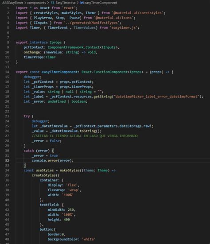Viewport: 210px width, 244px height.
Task: Click the ABSEasyTimer breadcrumb segment
Action: point(12,3)
